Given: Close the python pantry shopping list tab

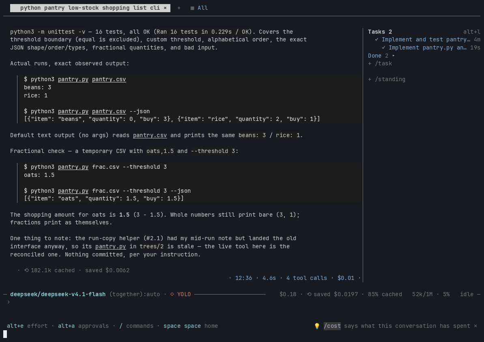Looking at the screenshot, I should 165,8.
